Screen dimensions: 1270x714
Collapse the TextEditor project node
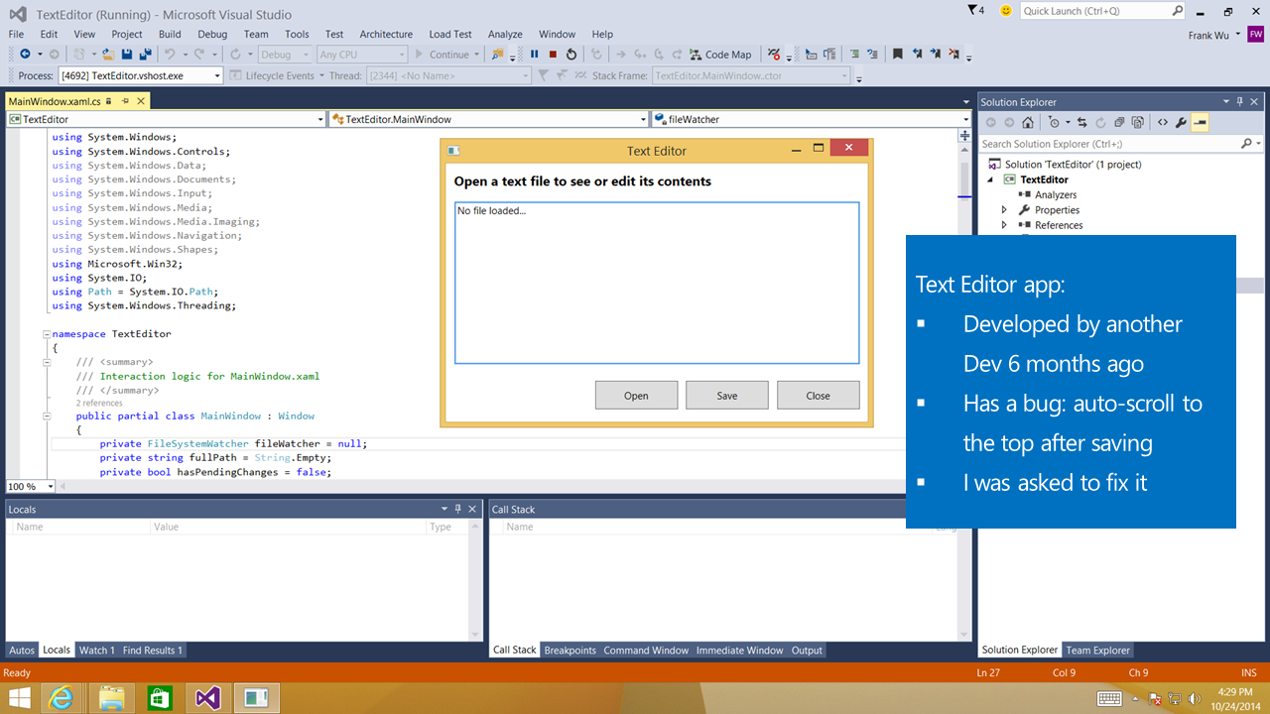coord(989,179)
